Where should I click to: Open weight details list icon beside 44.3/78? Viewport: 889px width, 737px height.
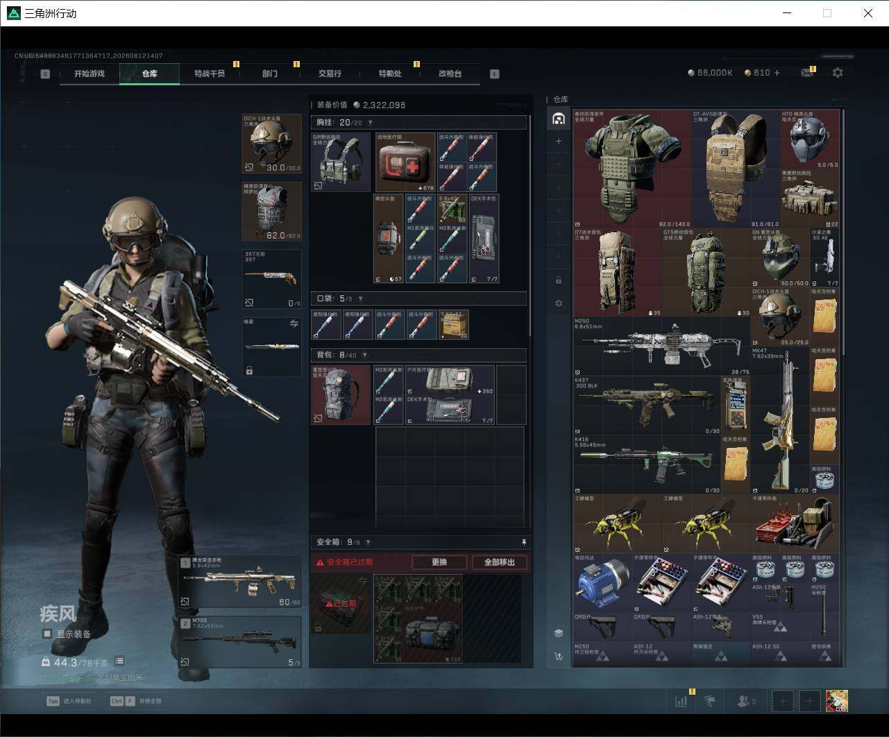tap(119, 661)
